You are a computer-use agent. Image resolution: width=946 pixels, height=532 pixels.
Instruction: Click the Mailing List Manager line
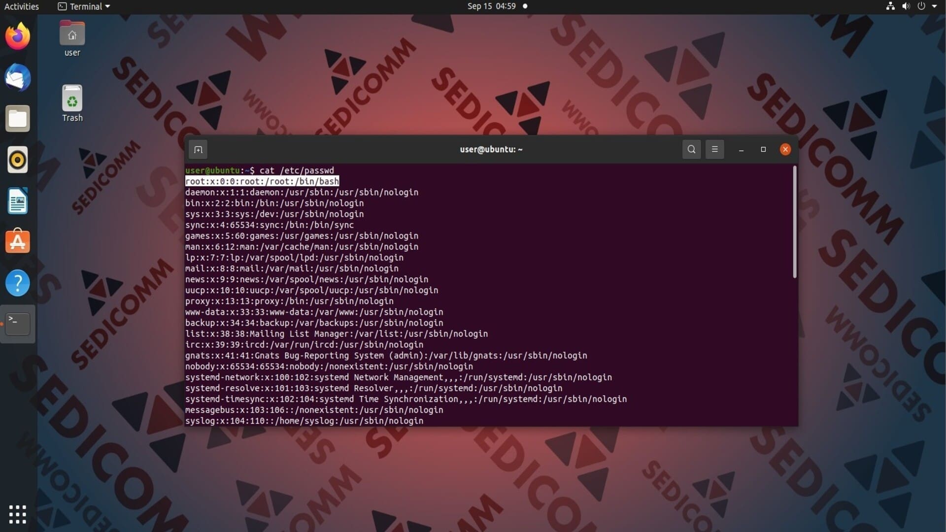click(x=337, y=333)
